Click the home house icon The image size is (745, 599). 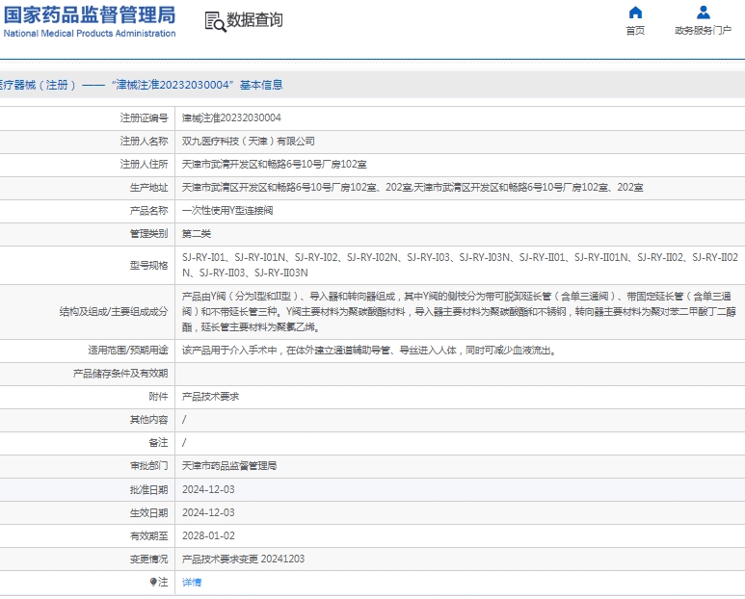point(634,13)
